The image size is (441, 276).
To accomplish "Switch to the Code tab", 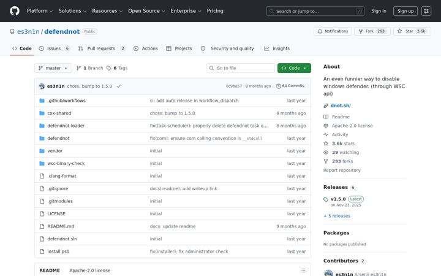I will point(22,48).
